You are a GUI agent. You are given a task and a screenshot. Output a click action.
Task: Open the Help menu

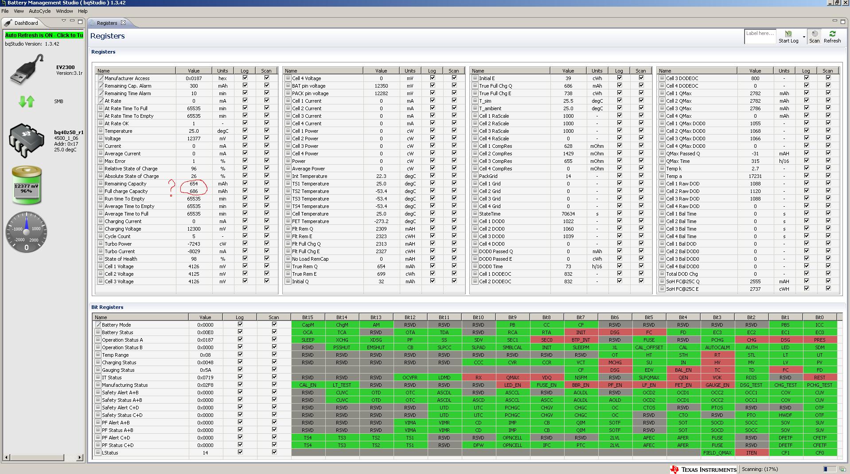click(83, 11)
